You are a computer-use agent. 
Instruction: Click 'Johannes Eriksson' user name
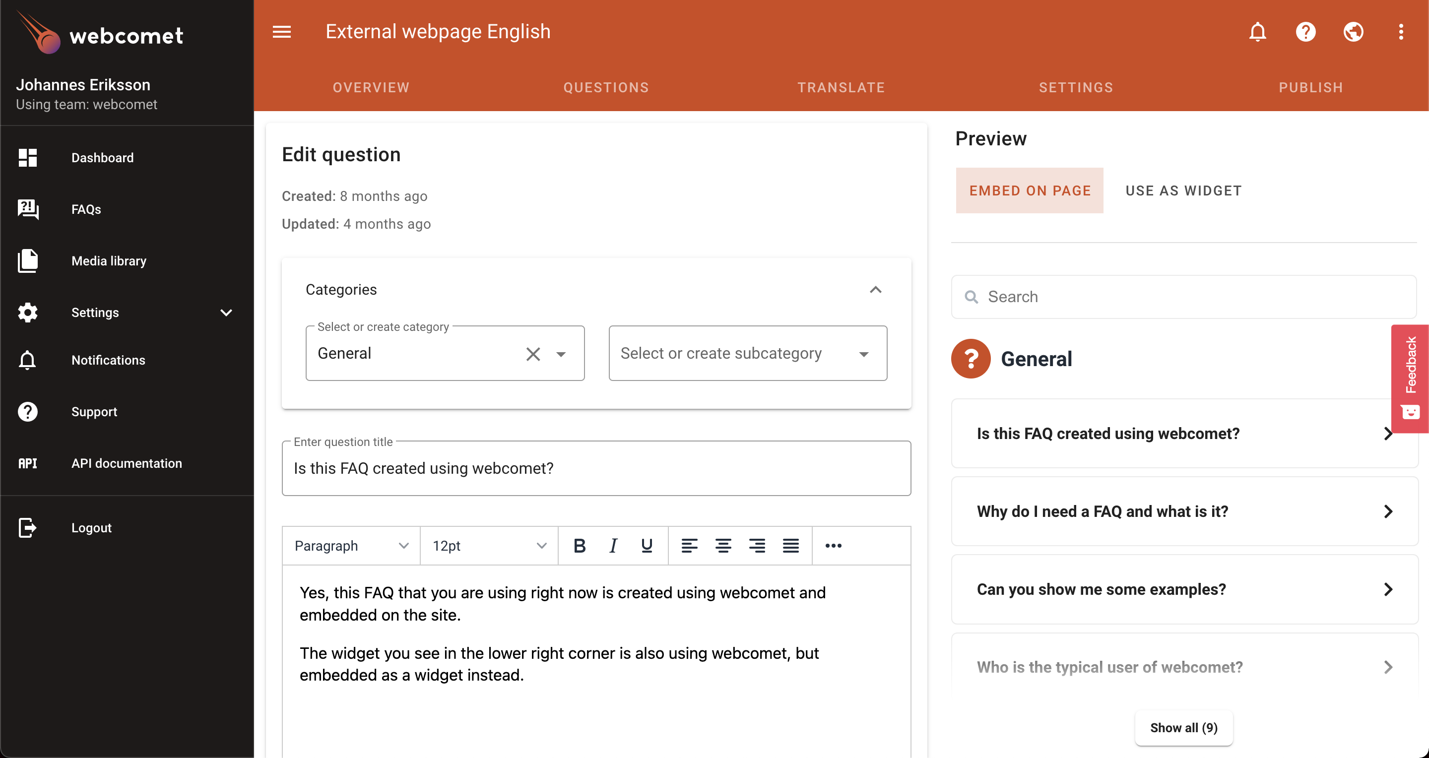click(x=83, y=84)
